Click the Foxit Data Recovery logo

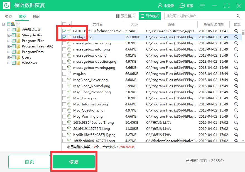coord(6,5)
